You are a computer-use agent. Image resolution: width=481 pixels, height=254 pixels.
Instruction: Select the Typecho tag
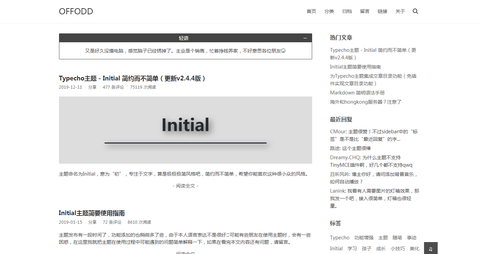(339, 238)
